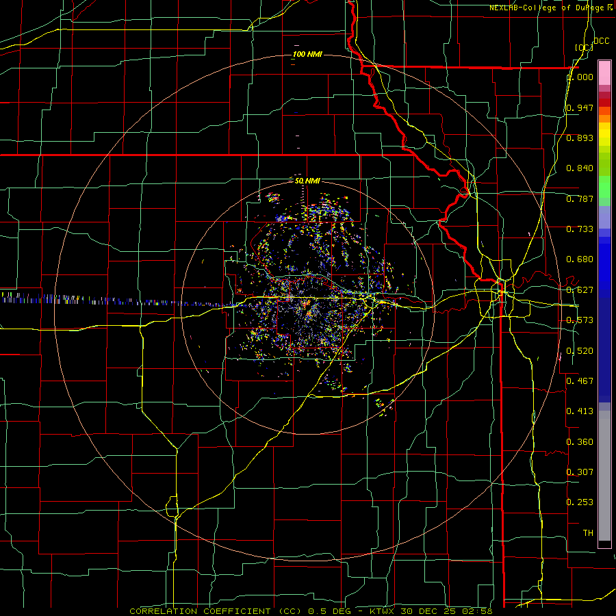This screenshot has width=616, height=616.
Task: Click the CORRELATION COEFFICIENT title text
Action: [203, 611]
